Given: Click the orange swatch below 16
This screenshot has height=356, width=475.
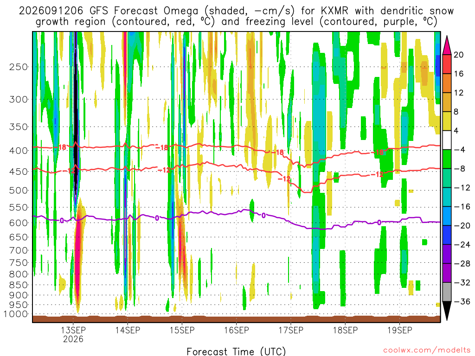Looking at the screenshot, I should pos(447,83).
